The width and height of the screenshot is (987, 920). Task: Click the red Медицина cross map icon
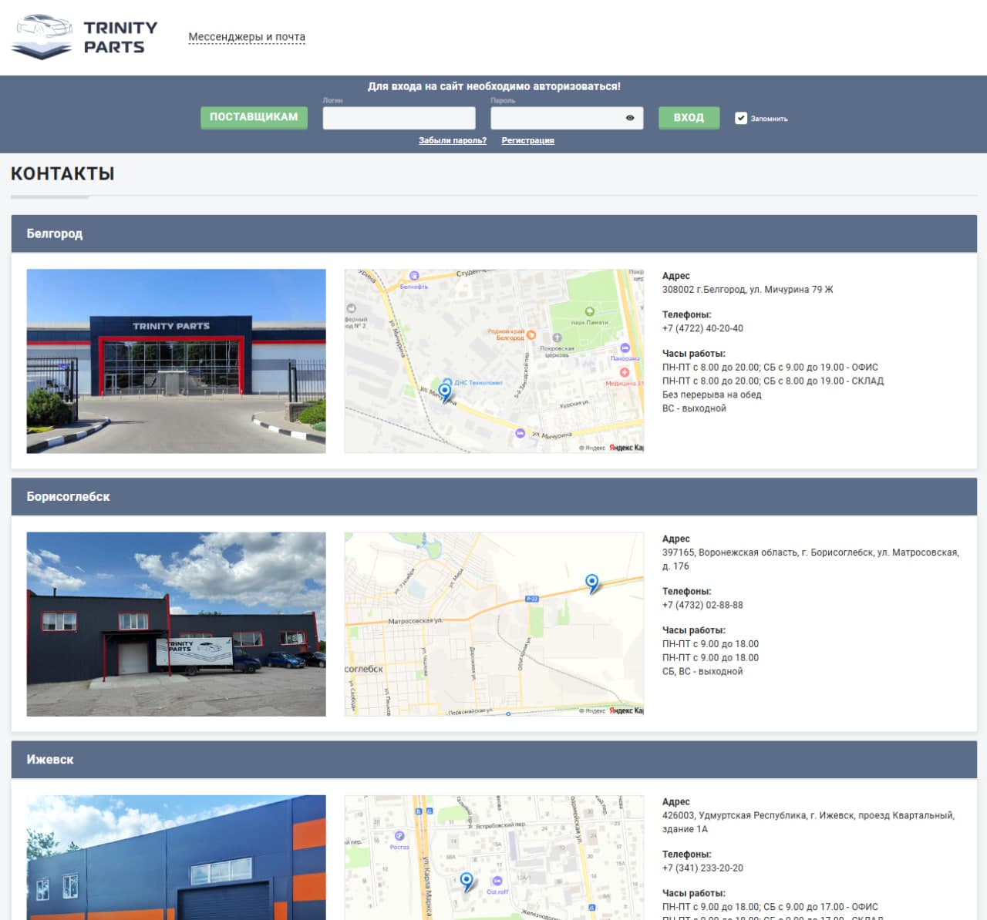point(625,372)
